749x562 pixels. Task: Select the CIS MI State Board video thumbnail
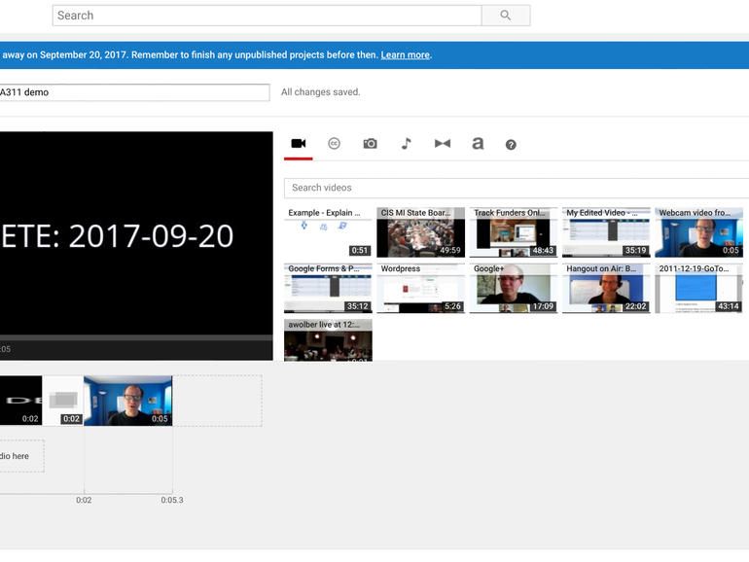(x=420, y=233)
